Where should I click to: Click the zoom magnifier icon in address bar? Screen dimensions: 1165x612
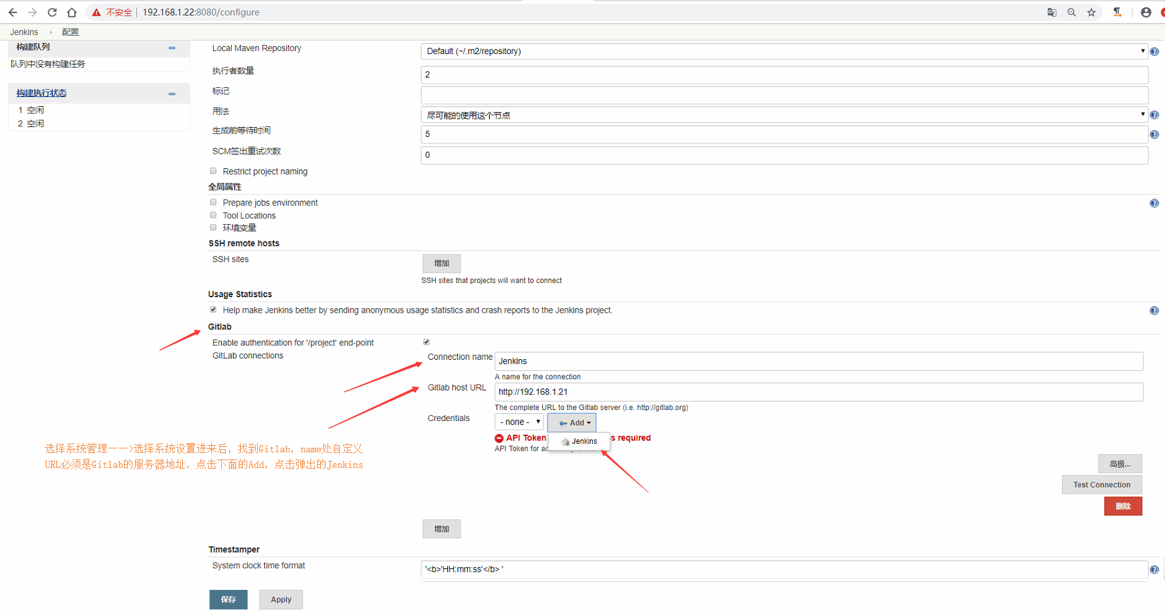tap(1071, 12)
